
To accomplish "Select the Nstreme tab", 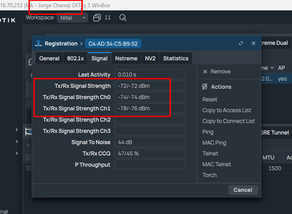I will (126, 59).
